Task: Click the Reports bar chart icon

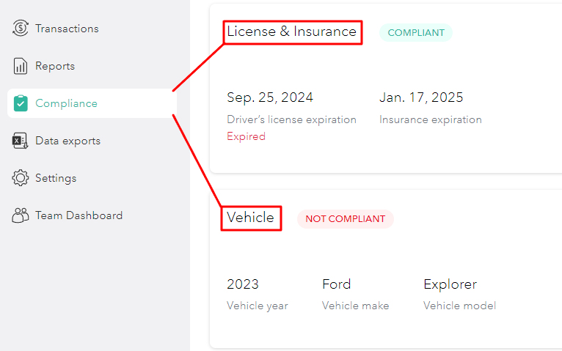Action: tap(21, 66)
